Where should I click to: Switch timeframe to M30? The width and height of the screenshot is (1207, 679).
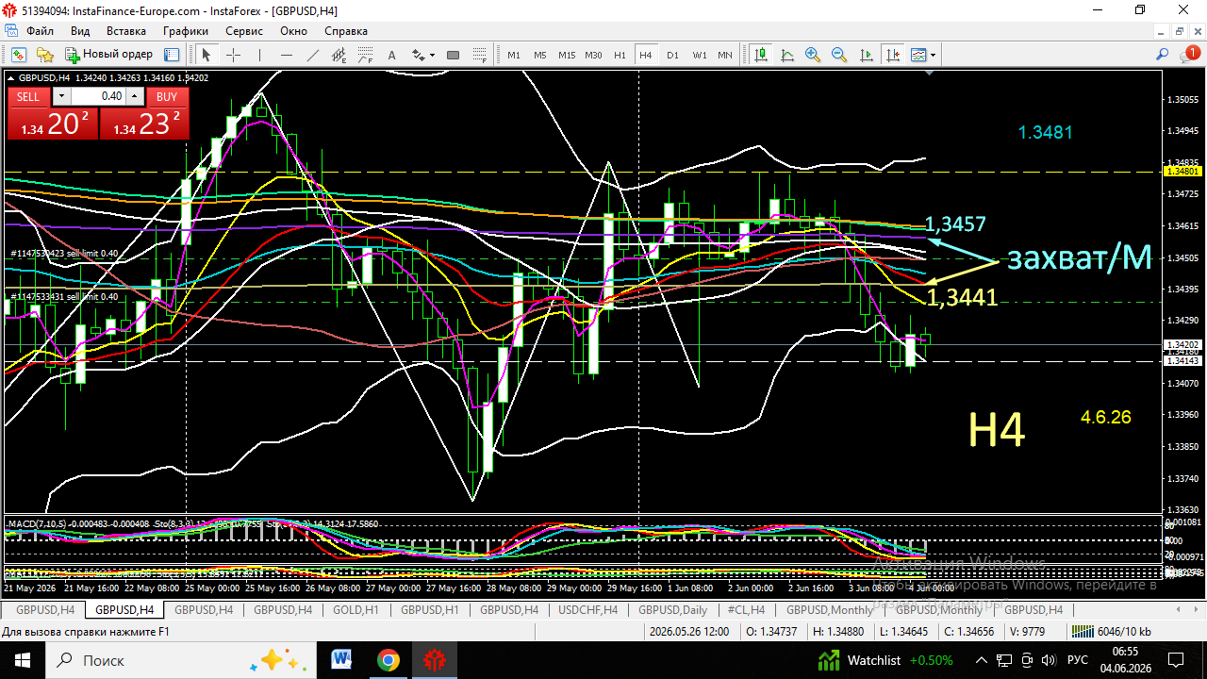593,55
